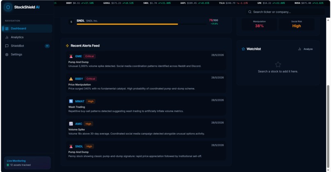Click the AAPL $189.45 ticker entry
The width and height of the screenshot is (331, 172).
195,3
